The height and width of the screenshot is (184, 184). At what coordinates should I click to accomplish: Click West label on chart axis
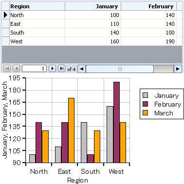[x=116, y=171]
